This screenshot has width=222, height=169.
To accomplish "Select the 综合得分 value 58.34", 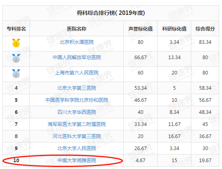I will coord(205,88).
